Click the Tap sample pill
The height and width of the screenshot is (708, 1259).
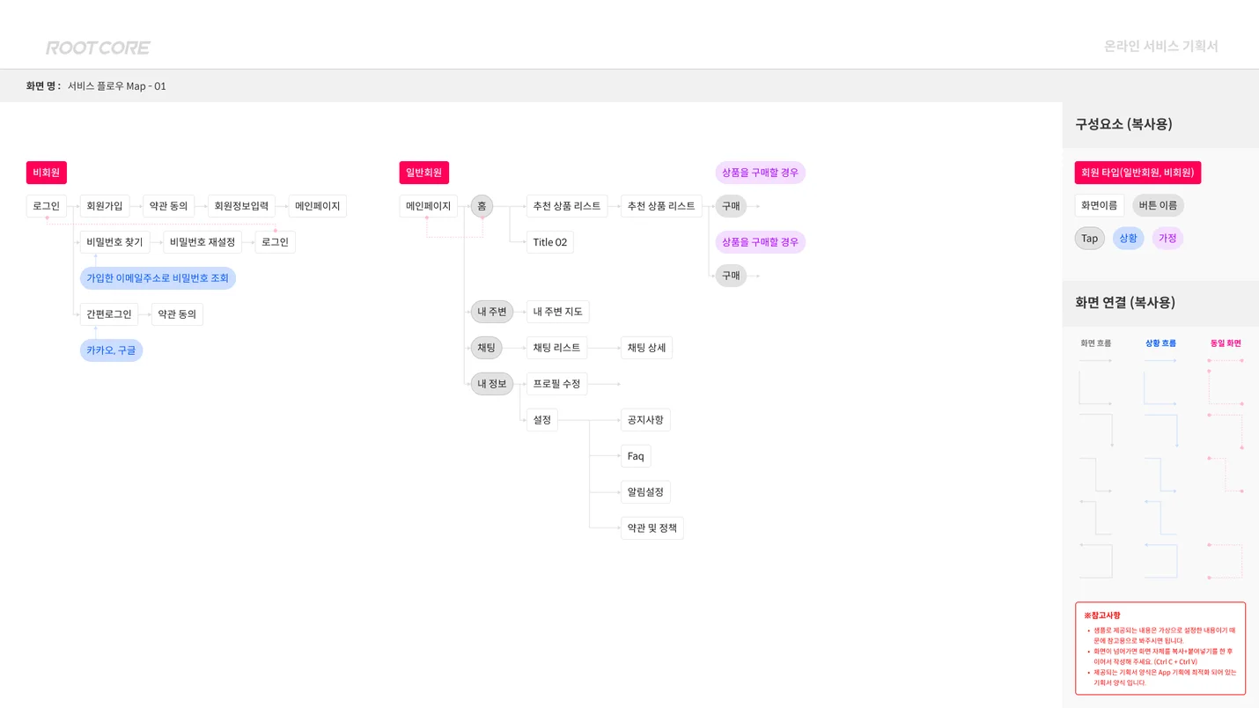click(1090, 239)
